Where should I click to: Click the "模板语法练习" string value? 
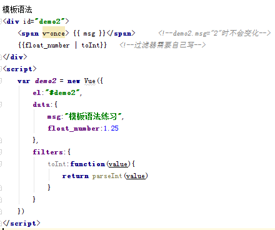click(x=93, y=116)
